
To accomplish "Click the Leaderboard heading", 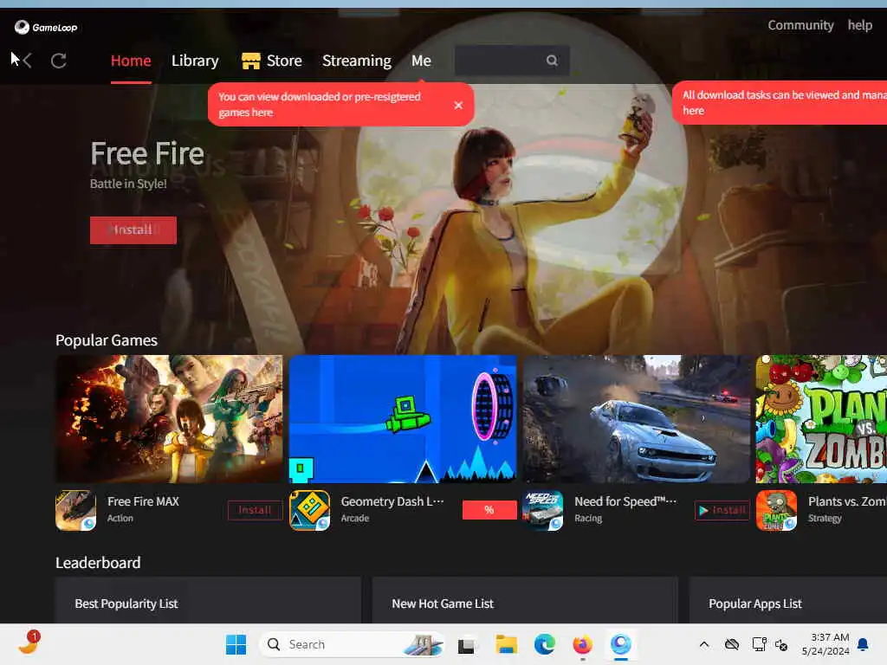I will 98,563.
